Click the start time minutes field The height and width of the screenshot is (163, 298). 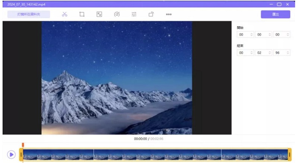(x=263, y=35)
